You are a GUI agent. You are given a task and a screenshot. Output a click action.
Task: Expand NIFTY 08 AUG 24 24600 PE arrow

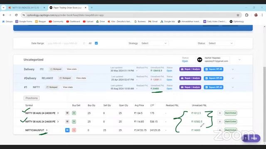58,121
